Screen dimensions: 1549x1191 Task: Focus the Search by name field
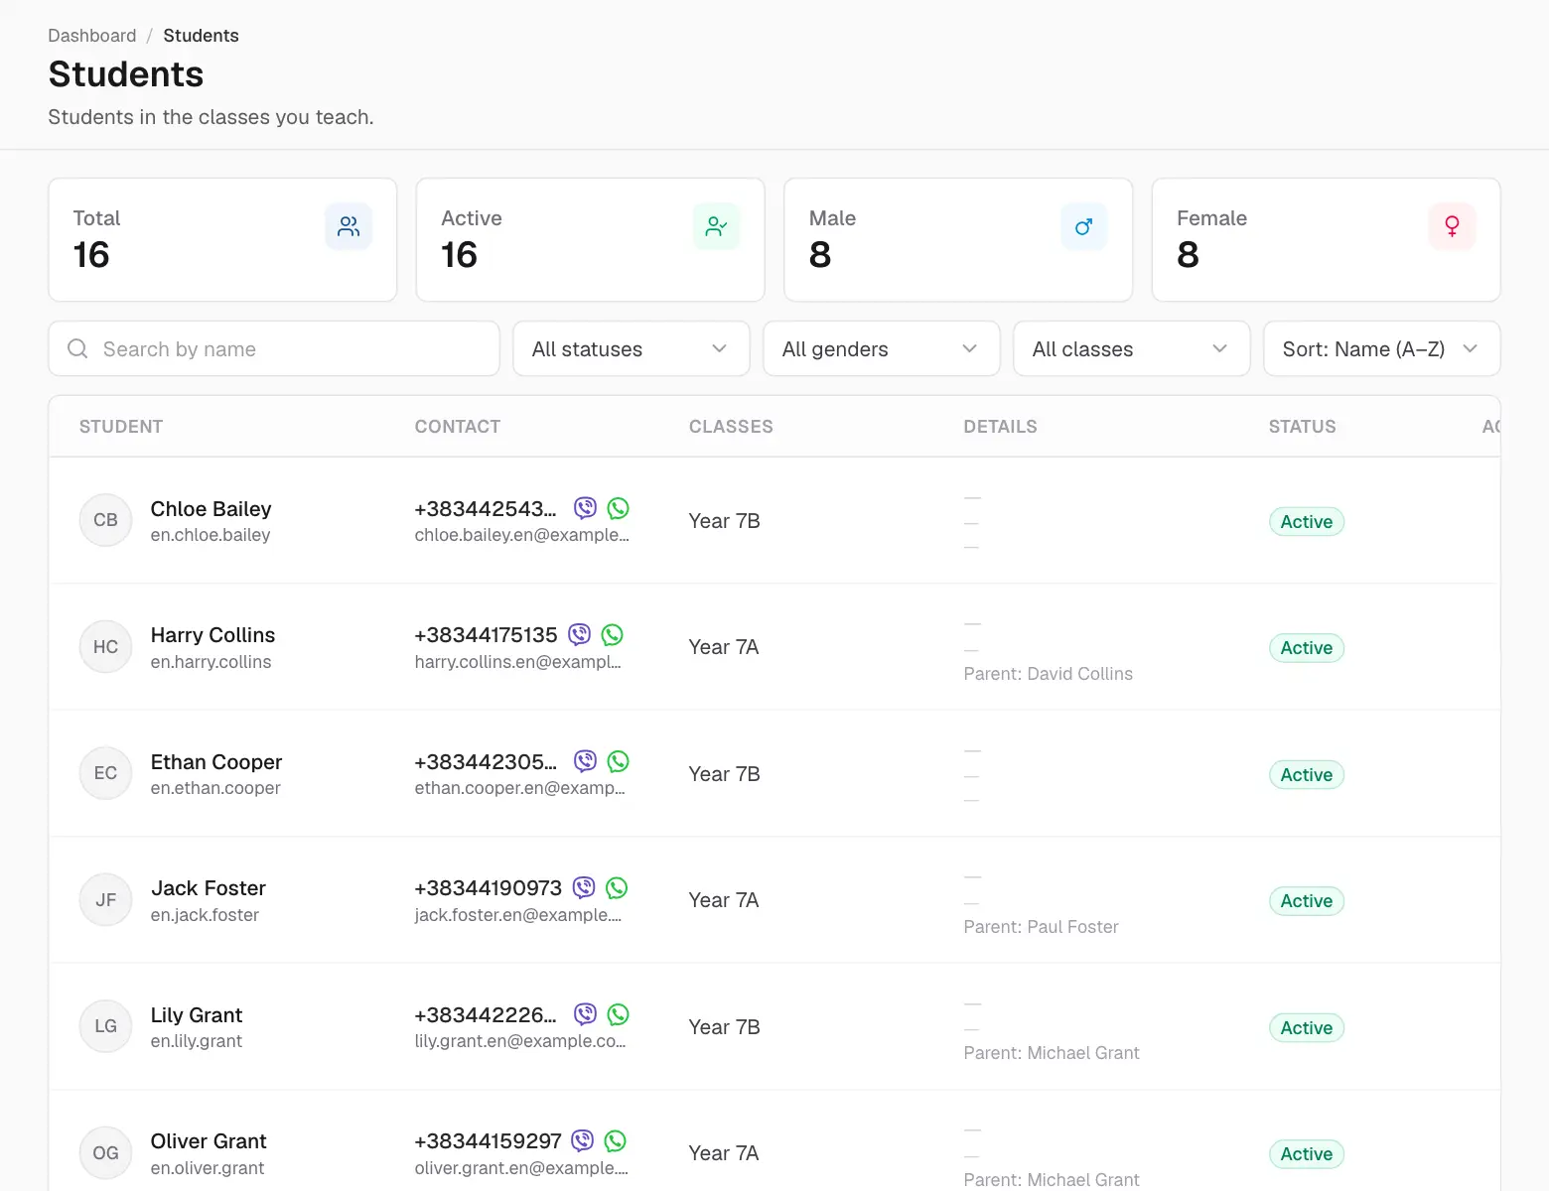tap(274, 348)
